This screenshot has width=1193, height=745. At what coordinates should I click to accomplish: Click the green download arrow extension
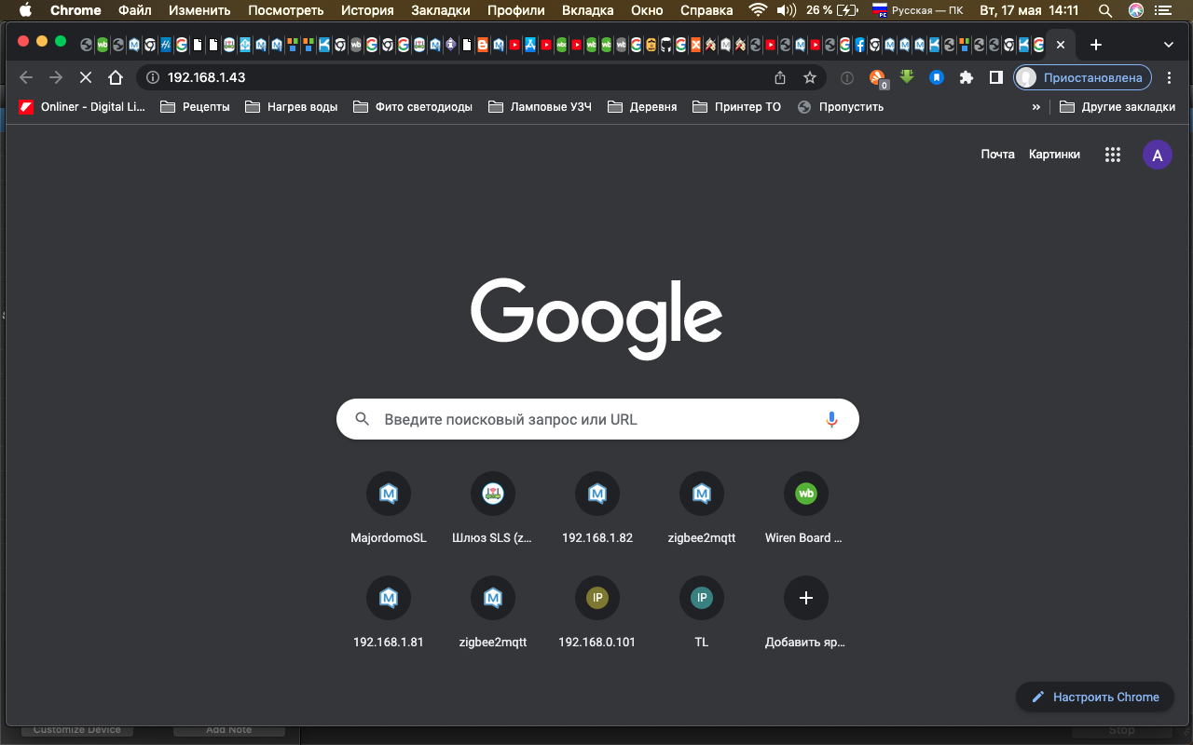tap(907, 77)
